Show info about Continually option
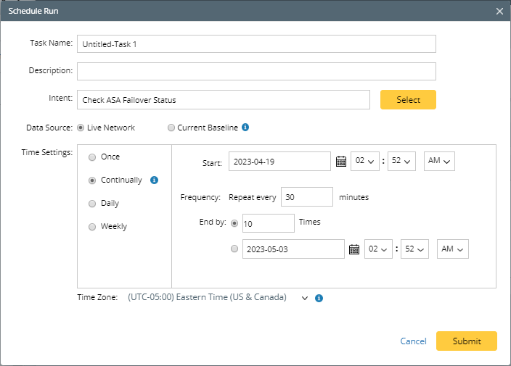 (x=154, y=180)
